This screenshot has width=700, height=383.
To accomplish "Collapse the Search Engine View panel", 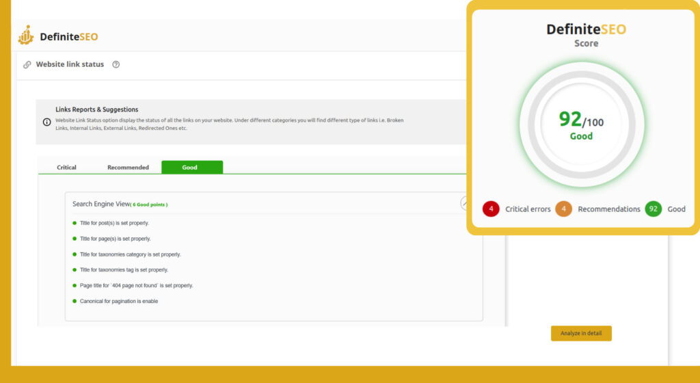I will 464,203.
